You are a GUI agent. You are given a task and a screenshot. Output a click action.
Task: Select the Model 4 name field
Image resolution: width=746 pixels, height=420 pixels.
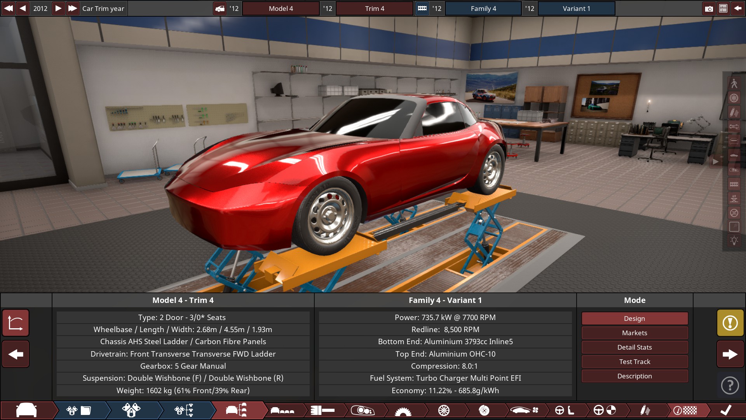click(x=281, y=9)
